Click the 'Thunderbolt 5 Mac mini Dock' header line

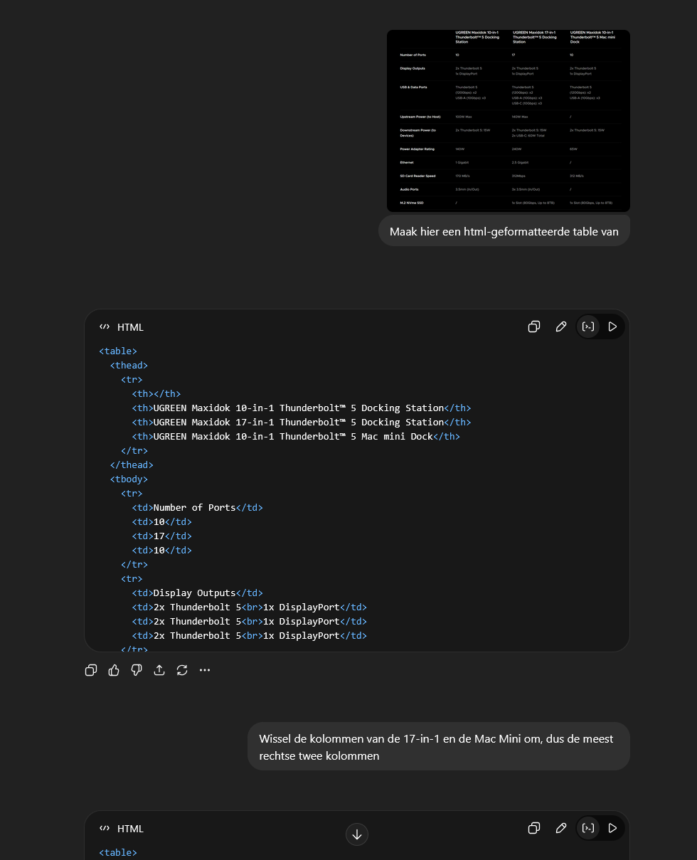click(296, 436)
